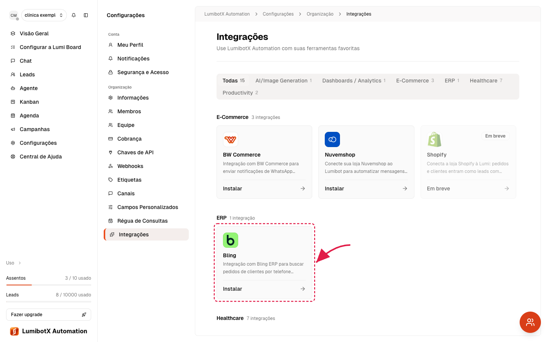547x342 pixels.
Task: Click the Shopify bag logo
Action: point(435,139)
